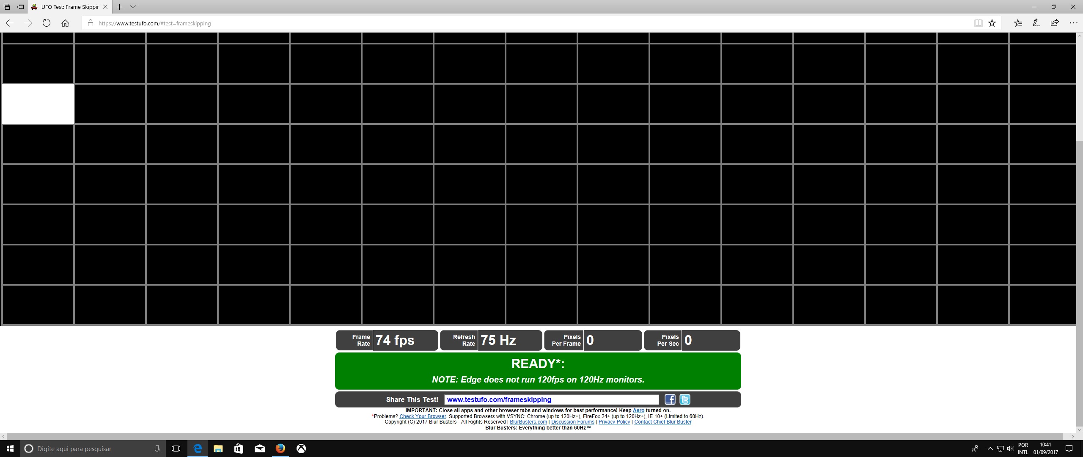Click the Pixels Per Frame value
This screenshot has width=1083, height=457.
(x=590, y=340)
